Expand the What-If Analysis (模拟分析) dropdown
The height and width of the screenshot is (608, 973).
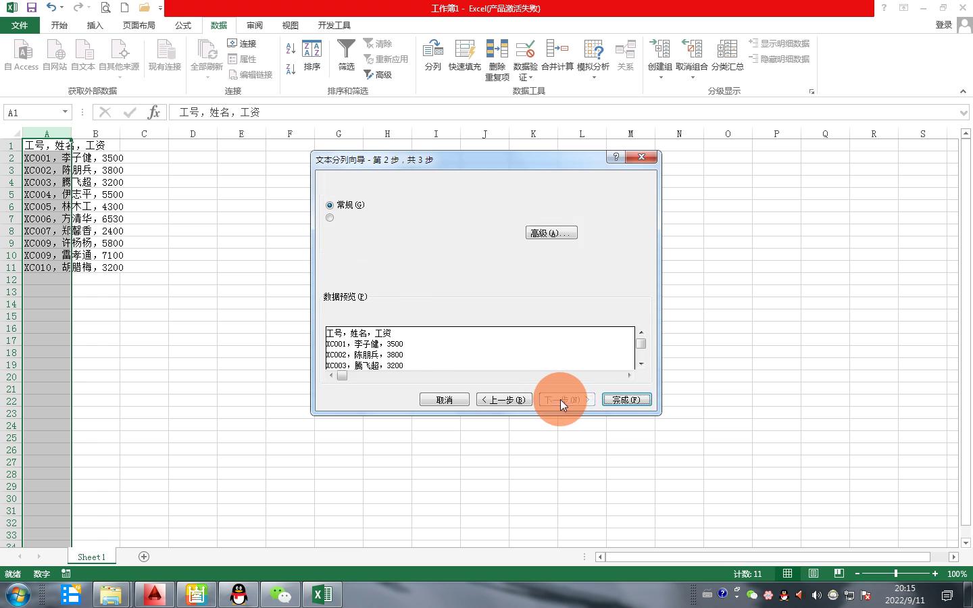[x=593, y=77]
